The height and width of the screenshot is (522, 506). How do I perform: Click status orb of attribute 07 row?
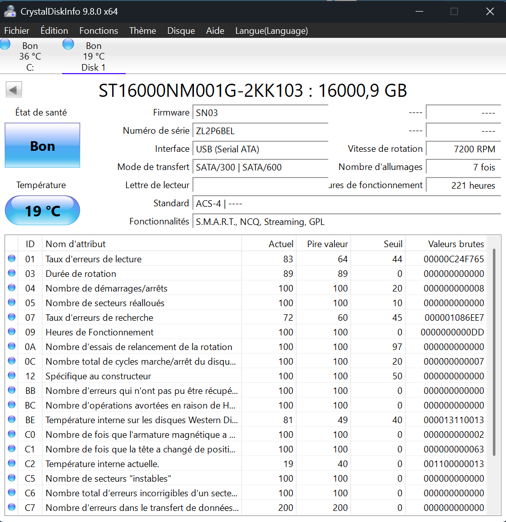click(x=12, y=317)
